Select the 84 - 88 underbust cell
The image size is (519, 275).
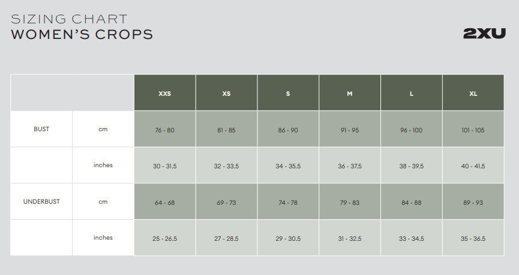click(412, 201)
